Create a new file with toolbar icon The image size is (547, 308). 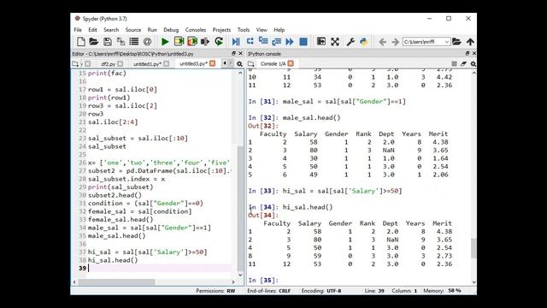coord(81,42)
